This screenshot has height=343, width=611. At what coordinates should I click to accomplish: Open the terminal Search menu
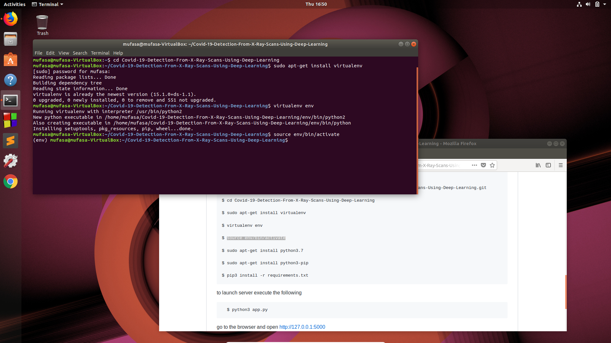click(x=80, y=53)
